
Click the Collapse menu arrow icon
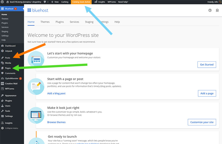2,128
